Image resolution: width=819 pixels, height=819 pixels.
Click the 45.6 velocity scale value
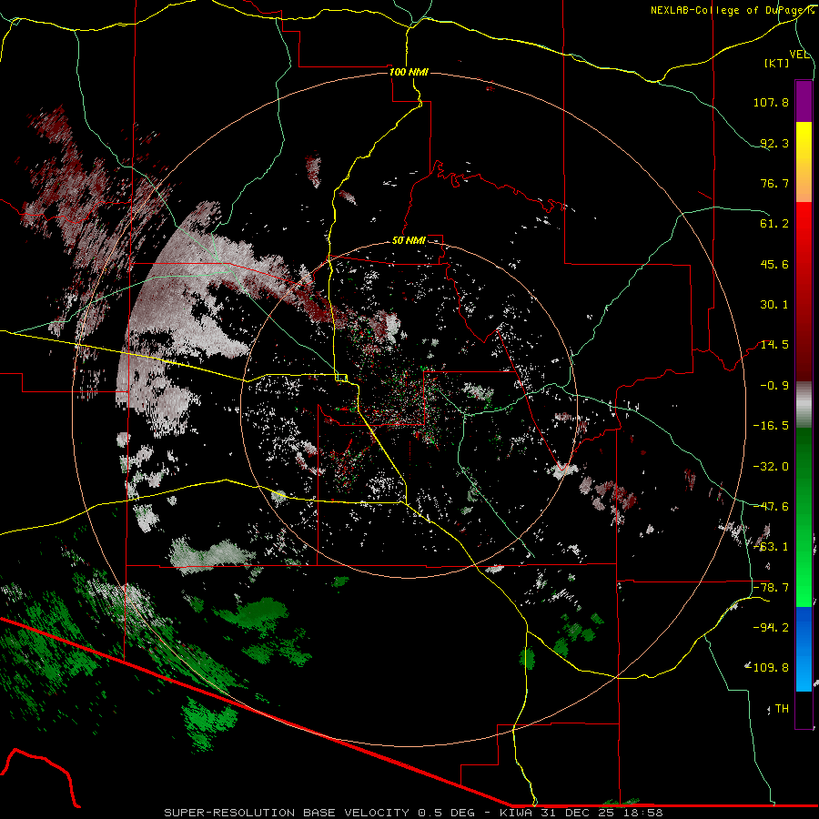point(774,264)
